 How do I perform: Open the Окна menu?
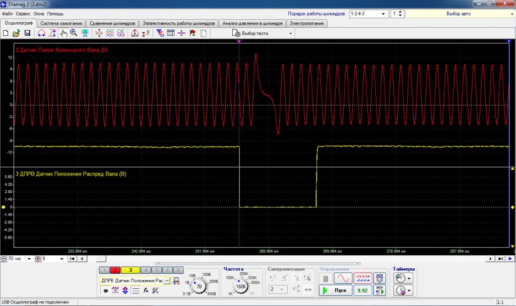(38, 14)
